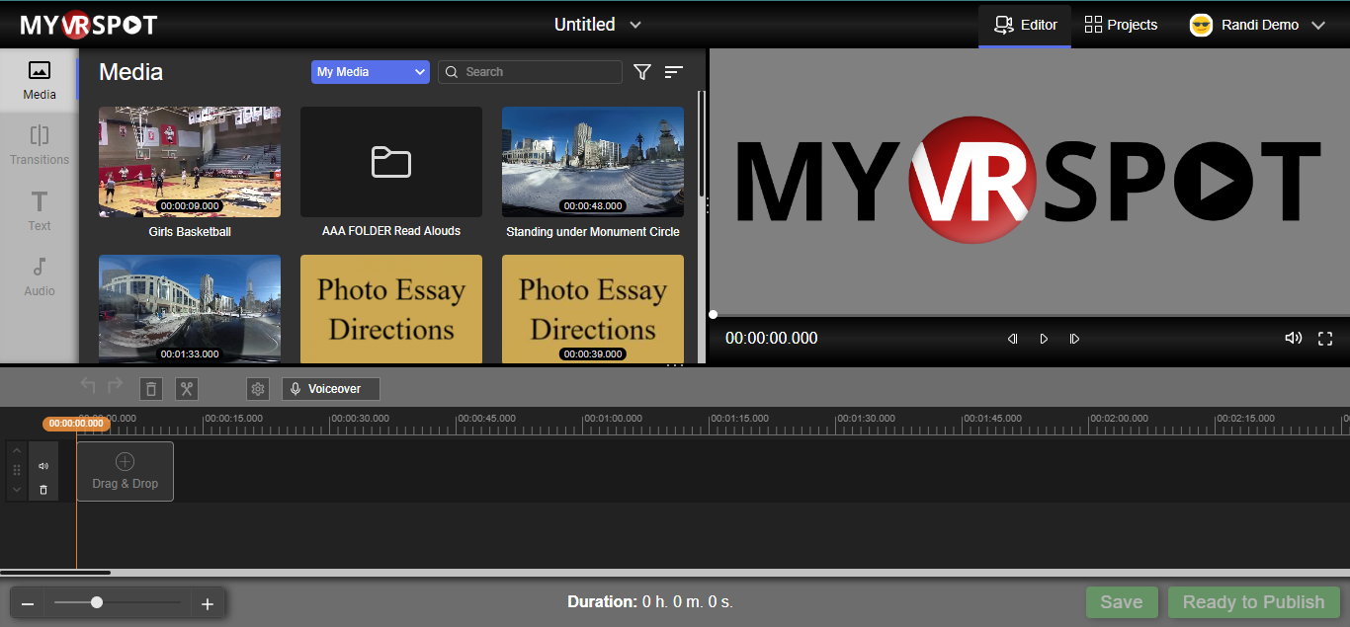The height and width of the screenshot is (627, 1350).
Task: Open the Text panel in the sidebar
Action: point(40,211)
